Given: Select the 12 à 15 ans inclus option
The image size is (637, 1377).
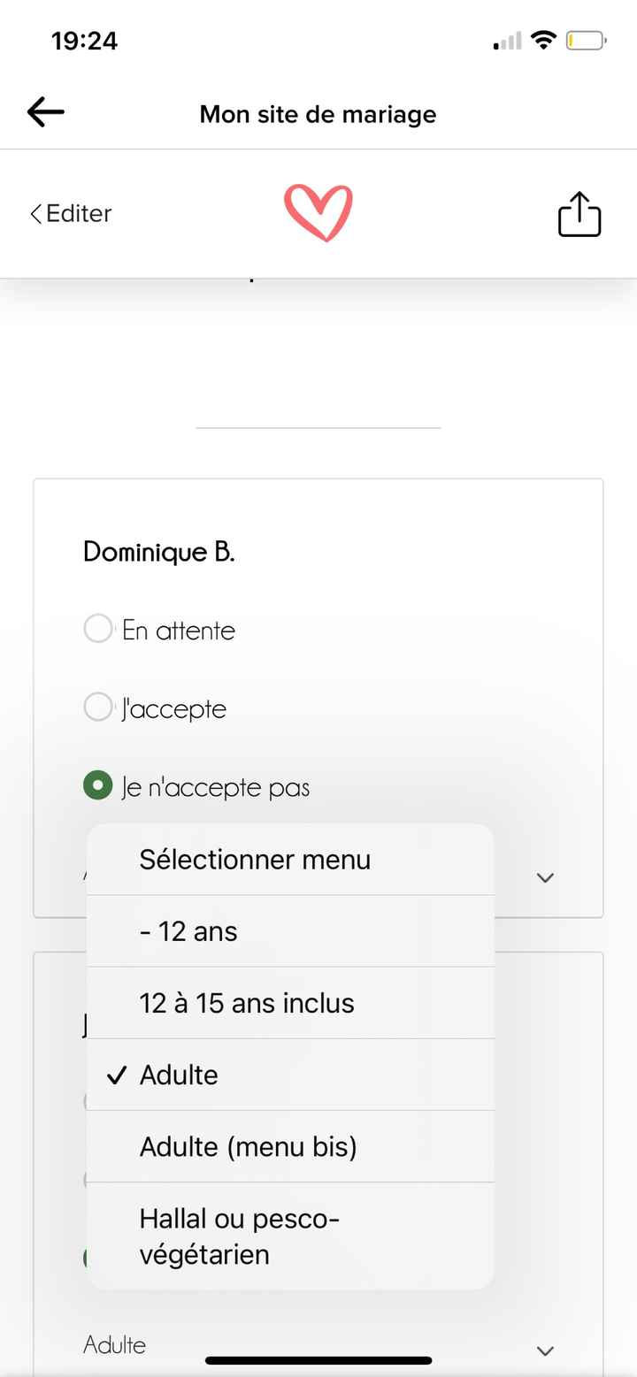Looking at the screenshot, I should (x=247, y=1002).
